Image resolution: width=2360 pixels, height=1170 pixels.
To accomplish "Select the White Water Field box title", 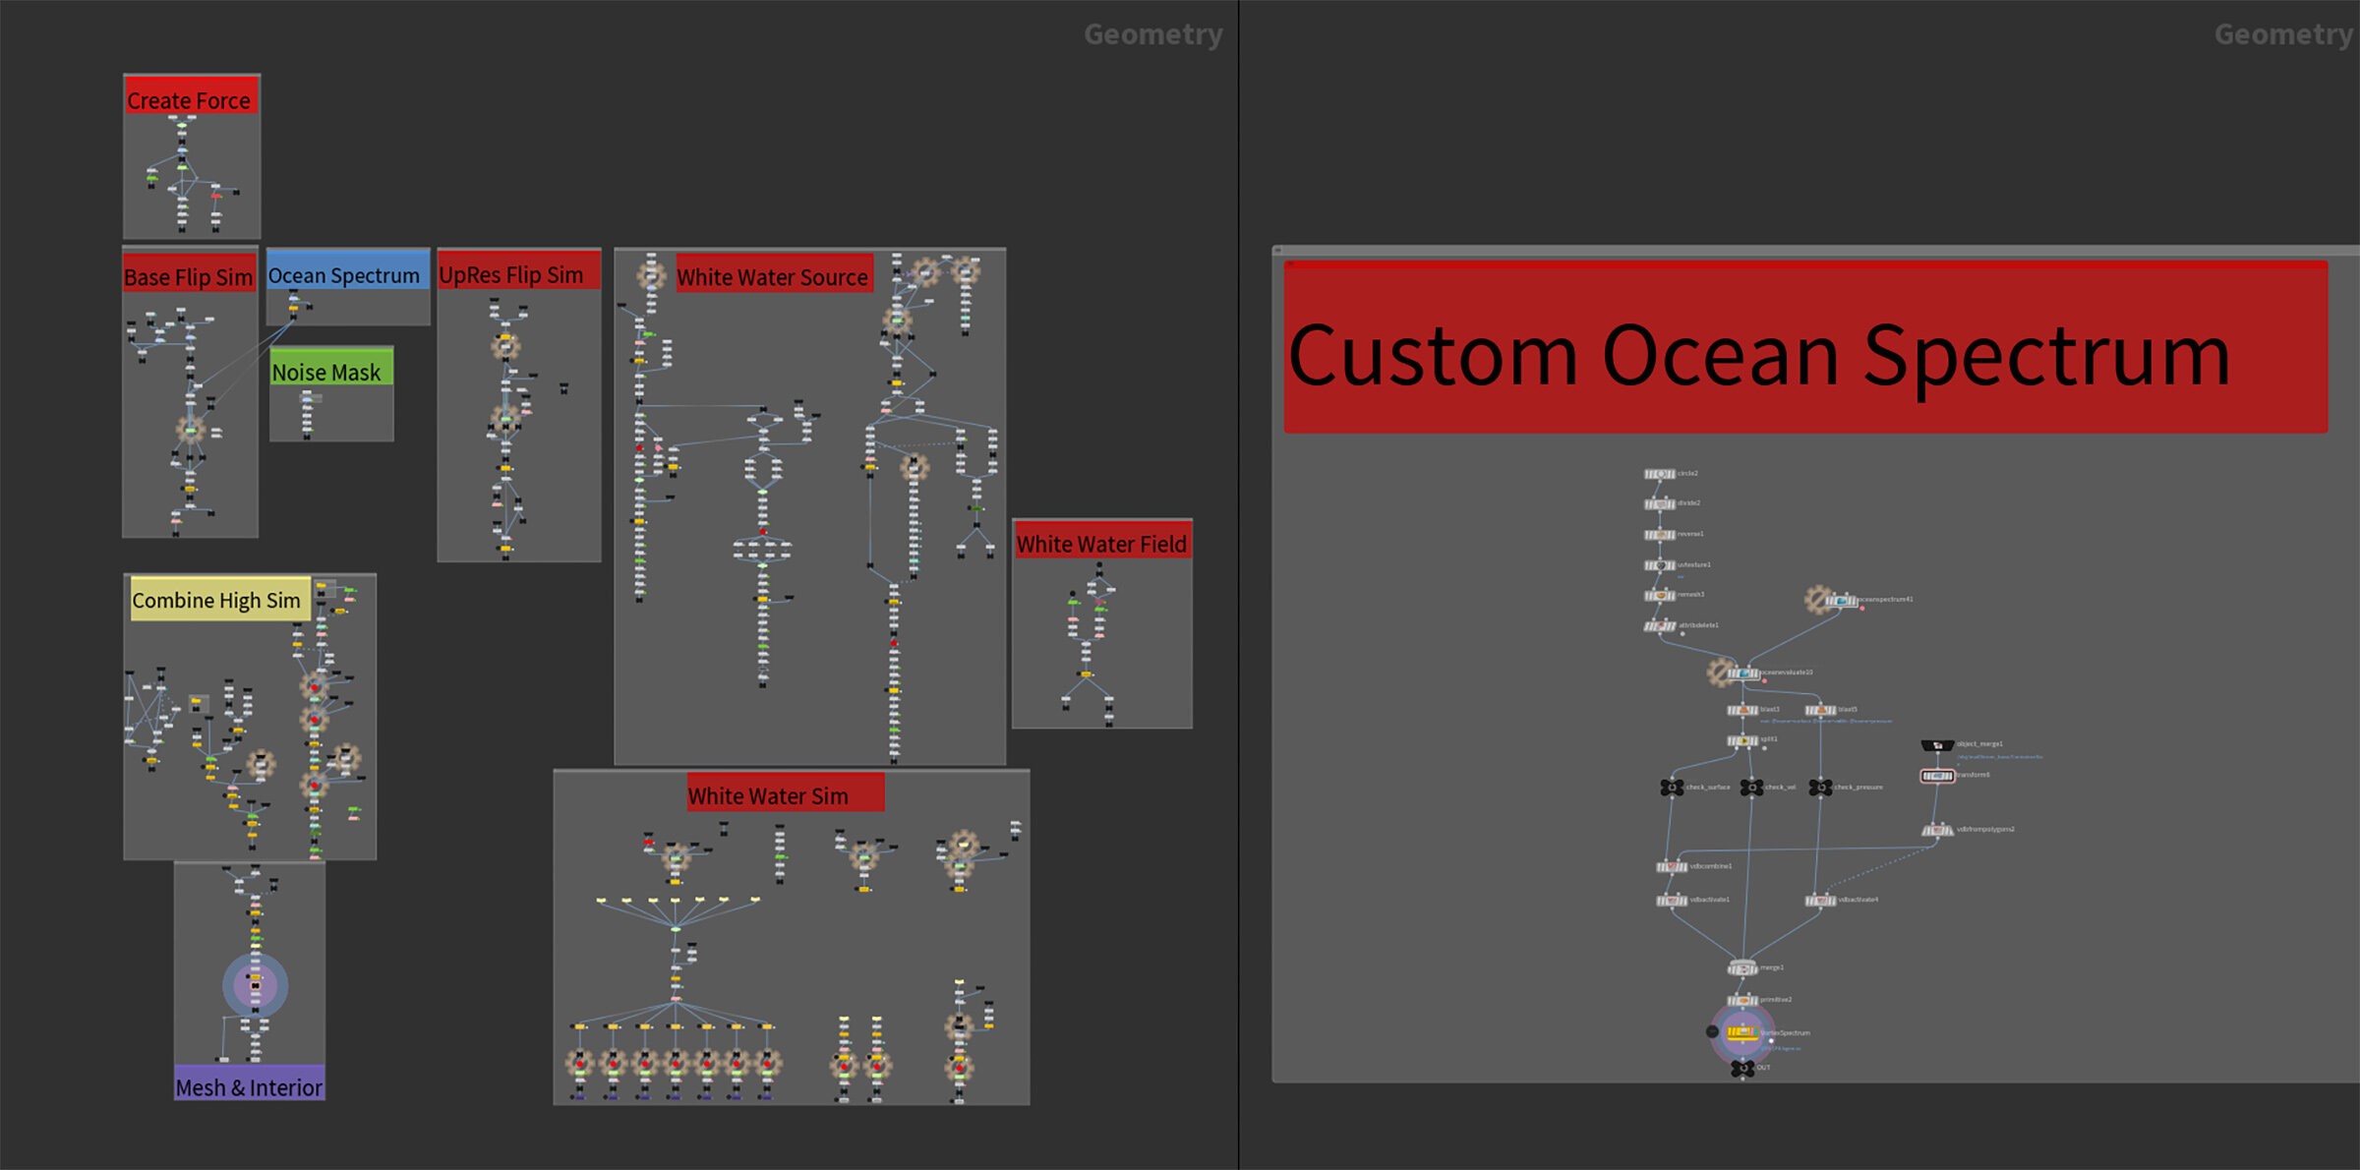I will 1101,544.
